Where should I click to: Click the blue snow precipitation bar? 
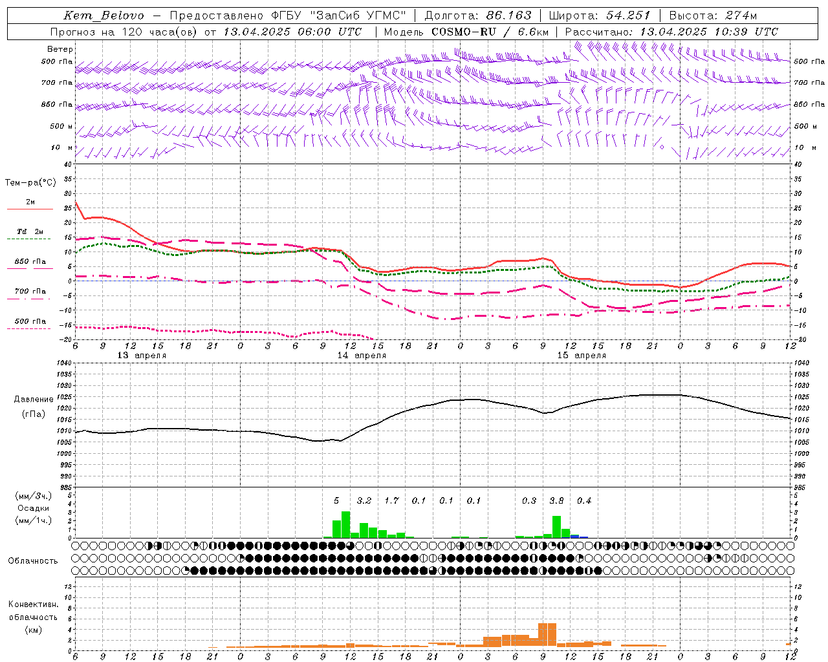click(x=574, y=537)
